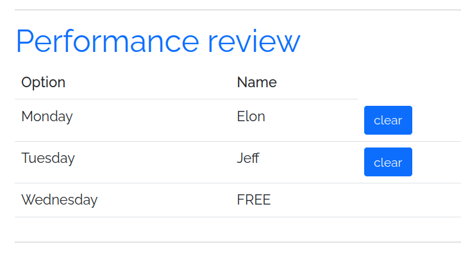Select the Option column header

(44, 82)
